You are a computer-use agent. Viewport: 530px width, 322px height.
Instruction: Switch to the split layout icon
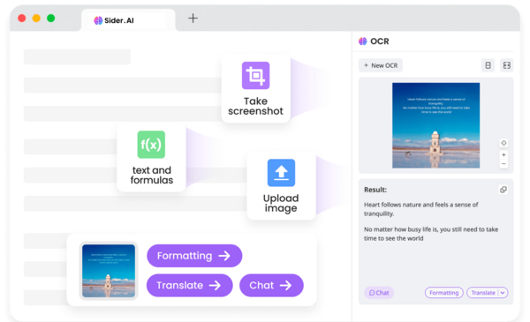[506, 65]
